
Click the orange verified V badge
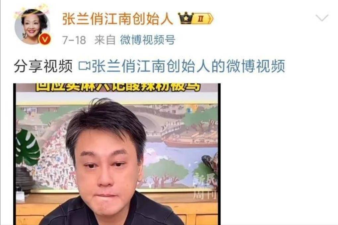[45, 39]
